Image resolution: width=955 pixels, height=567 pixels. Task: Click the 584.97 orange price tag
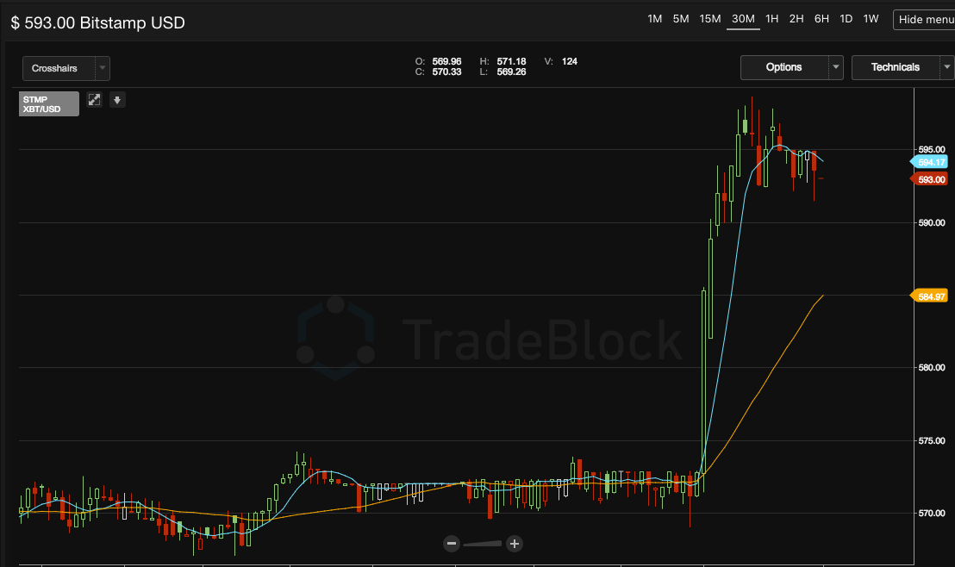[929, 296]
